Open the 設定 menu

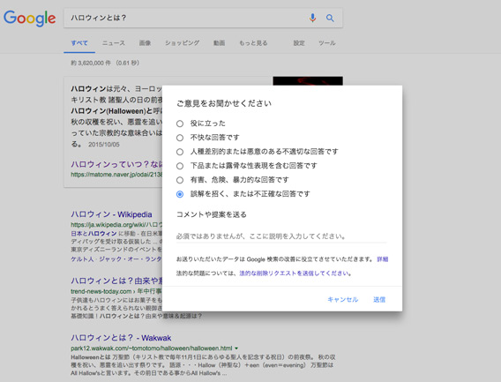pyautogui.click(x=299, y=43)
